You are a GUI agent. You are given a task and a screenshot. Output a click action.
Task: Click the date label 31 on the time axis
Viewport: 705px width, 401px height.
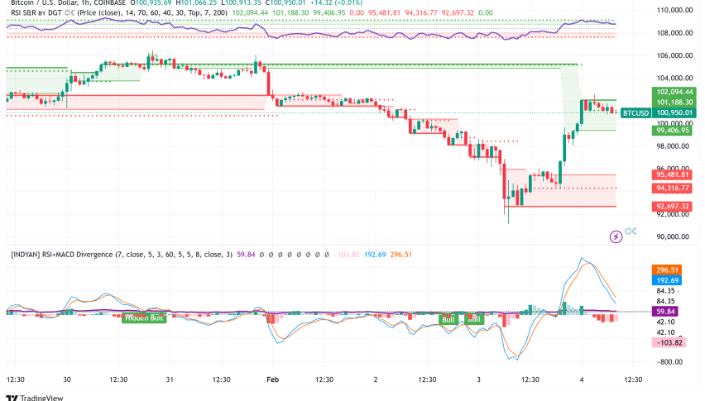coord(170,380)
